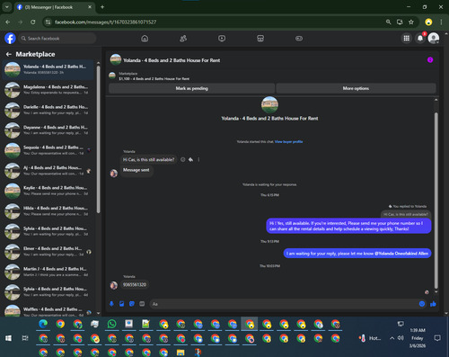Click the voice clip microphone icon
Screen dimensions: 449x357
[111, 304]
